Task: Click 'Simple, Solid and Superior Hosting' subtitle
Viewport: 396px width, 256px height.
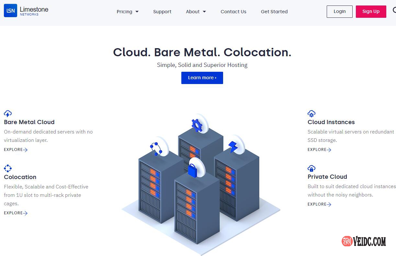Action: pos(202,65)
